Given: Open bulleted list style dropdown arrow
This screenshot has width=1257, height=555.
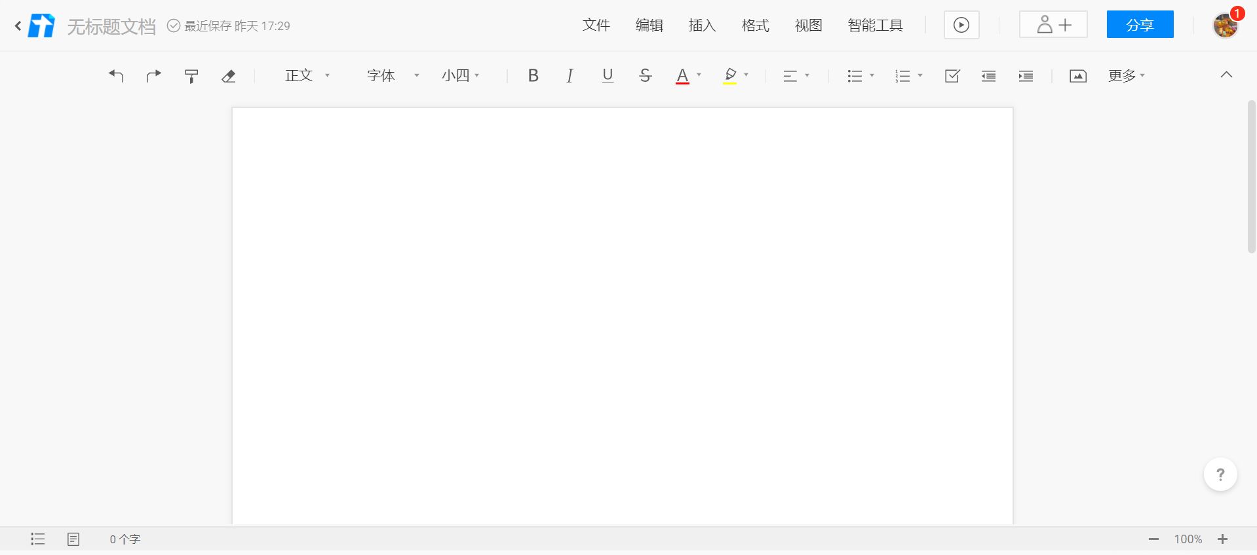Looking at the screenshot, I should point(872,75).
